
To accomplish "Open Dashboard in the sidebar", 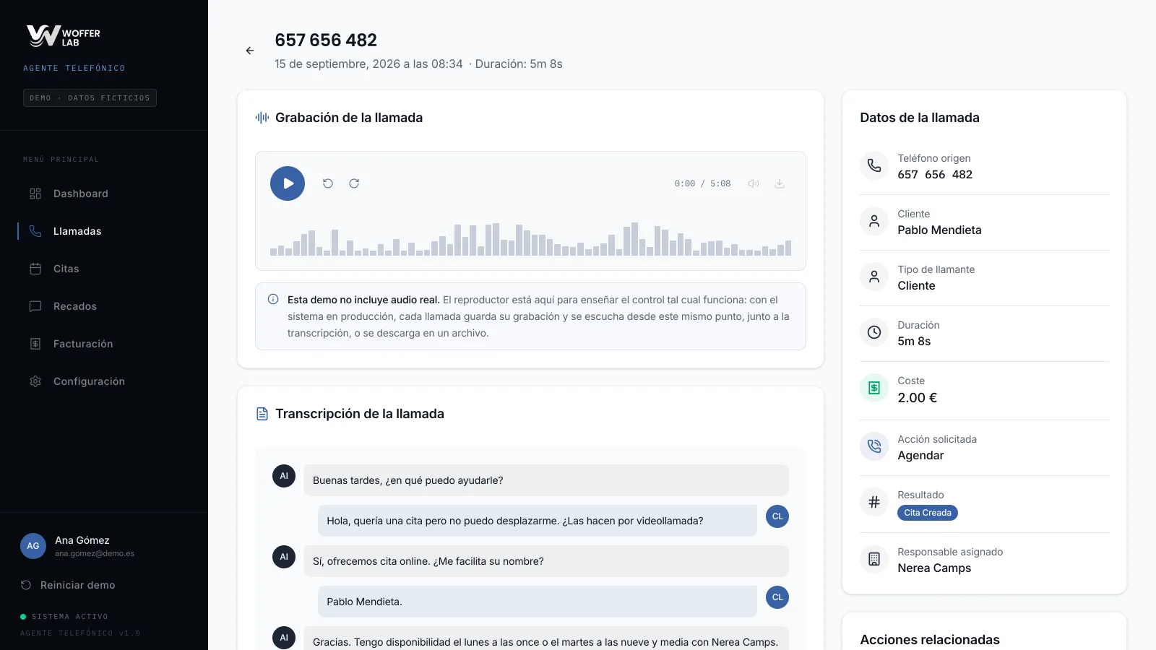I will [x=104, y=194].
